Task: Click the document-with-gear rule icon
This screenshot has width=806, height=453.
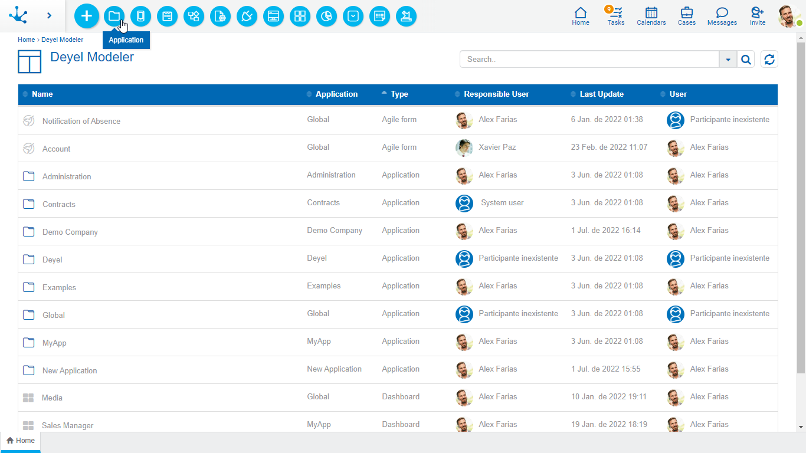Action: (220, 16)
